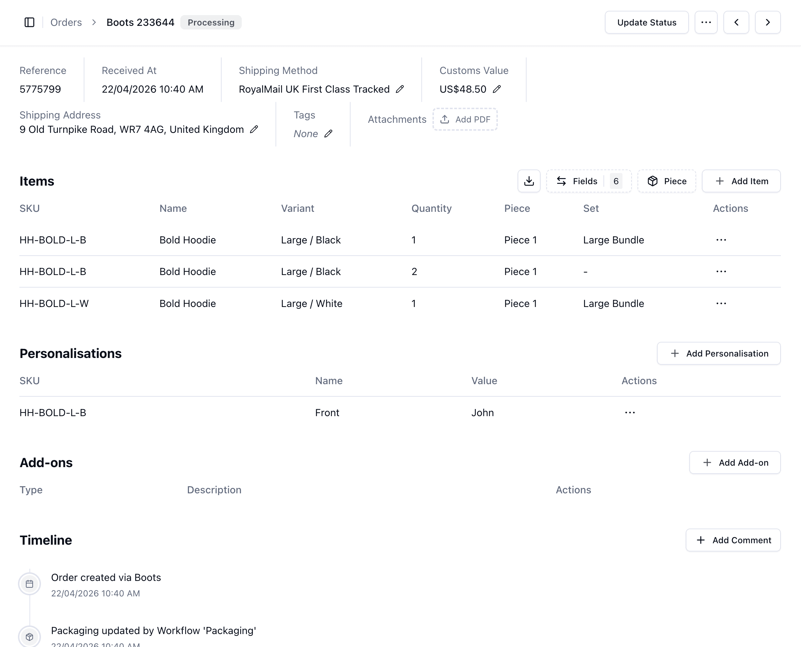Image resolution: width=801 pixels, height=647 pixels.
Task: Navigate to Orders breadcrumb link
Action: 66,22
